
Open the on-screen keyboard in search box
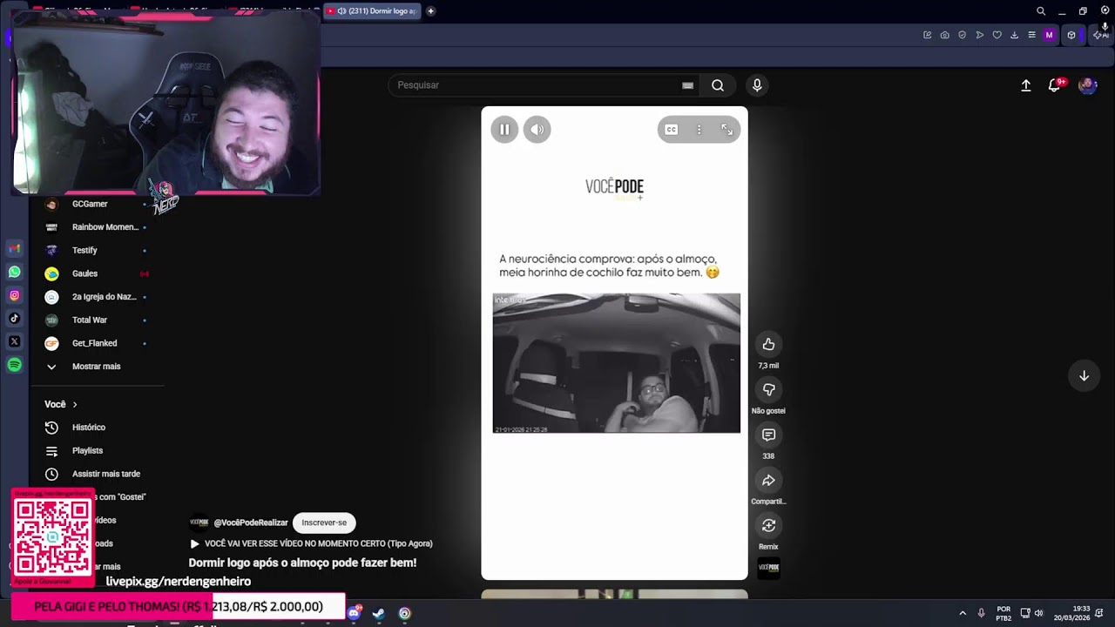(x=687, y=85)
